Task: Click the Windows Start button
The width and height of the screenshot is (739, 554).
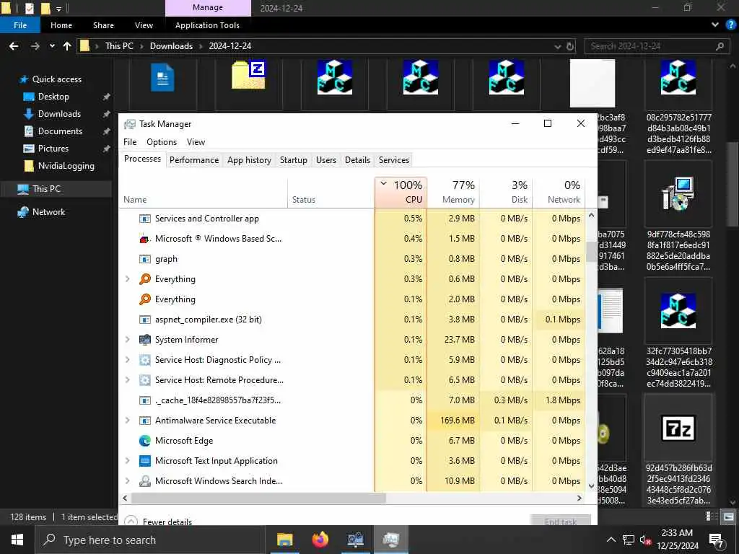Action: click(17, 540)
